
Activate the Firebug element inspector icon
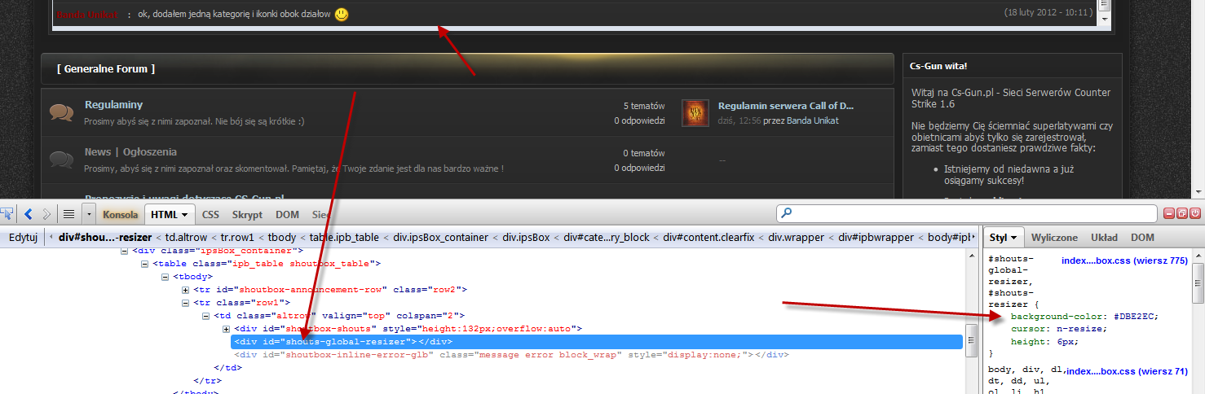click(x=7, y=214)
